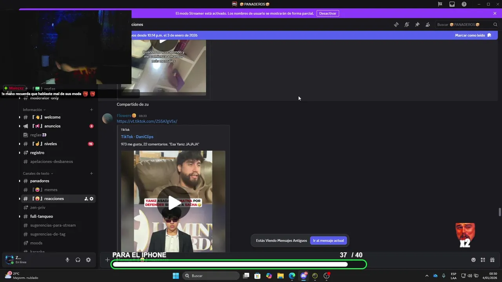Toggle headphones deafen in user panel

pos(78,260)
